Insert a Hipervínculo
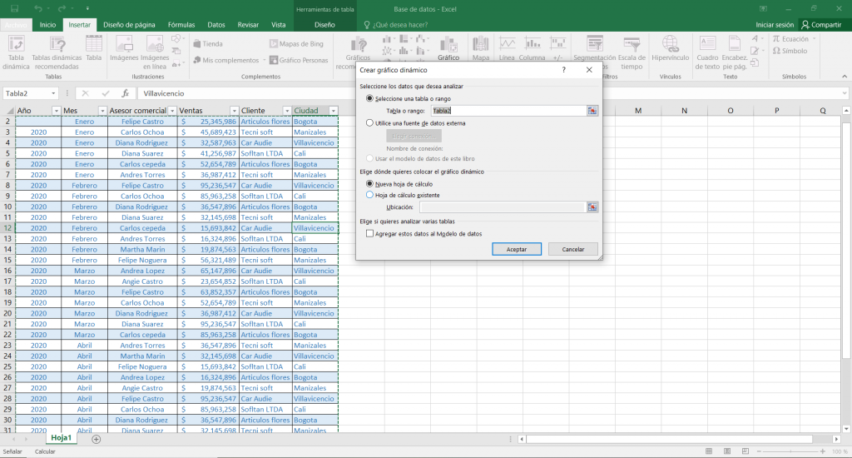This screenshot has width=852, height=458. [670, 47]
